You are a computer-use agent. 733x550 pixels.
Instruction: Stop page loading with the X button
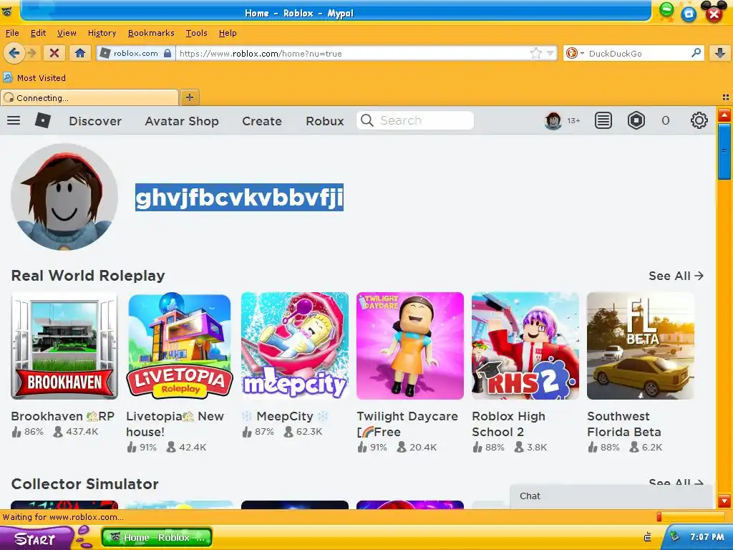click(54, 53)
